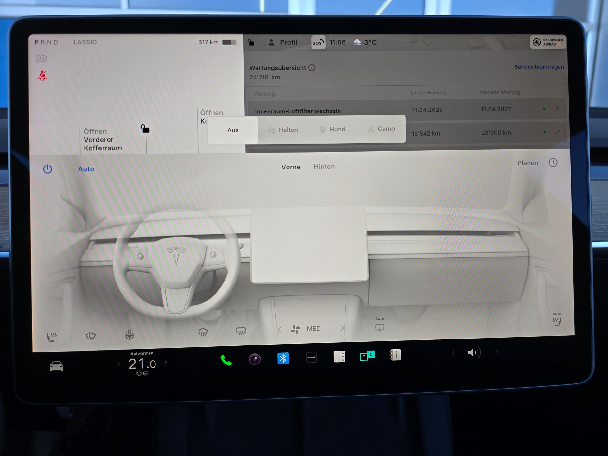Switch to the Vorne climate tab
The height and width of the screenshot is (456, 608).
(x=291, y=167)
